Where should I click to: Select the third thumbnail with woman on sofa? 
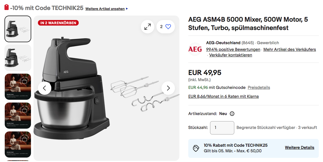(18, 87)
